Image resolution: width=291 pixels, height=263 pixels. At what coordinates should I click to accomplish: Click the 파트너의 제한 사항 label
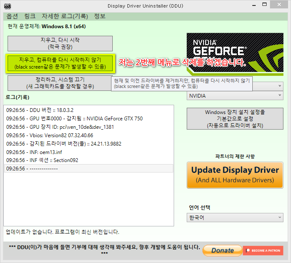click(235, 156)
